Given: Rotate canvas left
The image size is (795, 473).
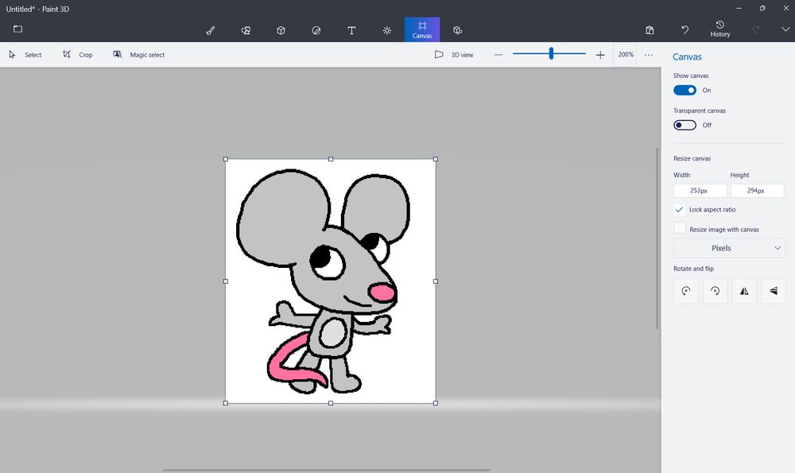Looking at the screenshot, I should pos(686,291).
